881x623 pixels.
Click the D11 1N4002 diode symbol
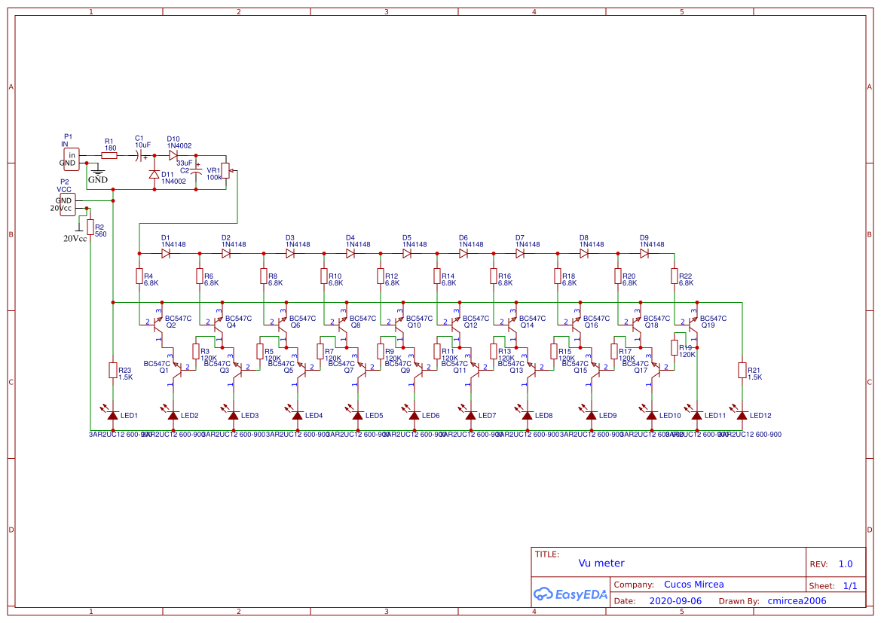(154, 175)
